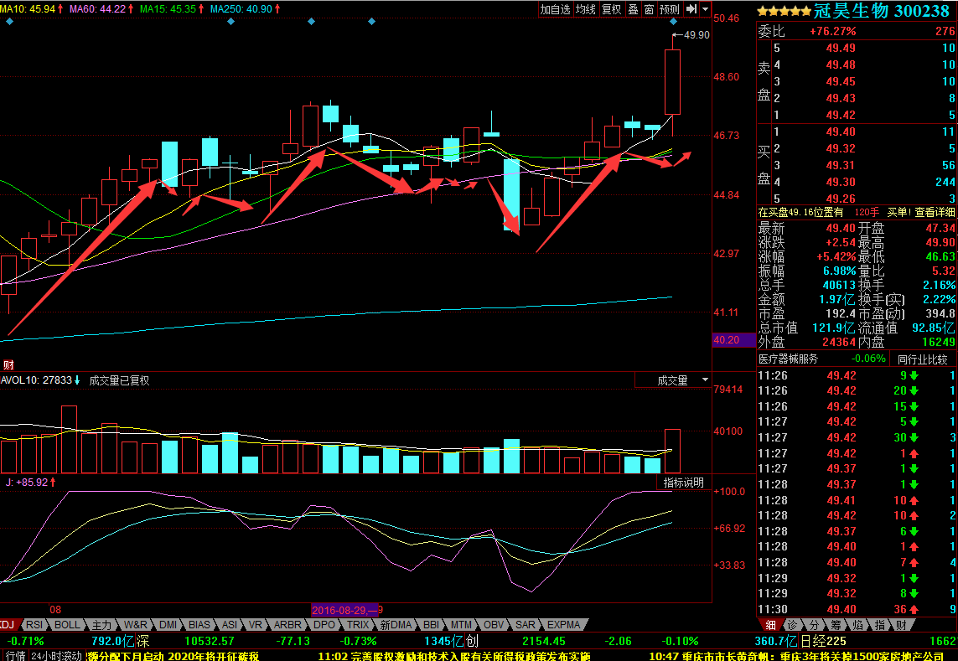
Task: Click the 买 1 bid price 49.40
Action: point(841,132)
